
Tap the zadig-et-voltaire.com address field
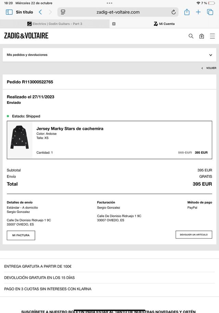tap(118, 12)
